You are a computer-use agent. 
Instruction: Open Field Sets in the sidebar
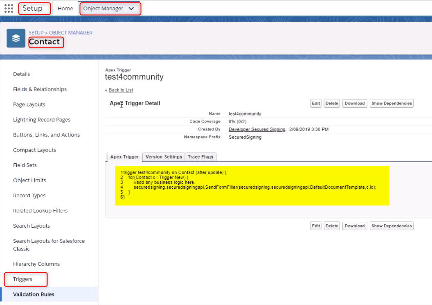(25, 165)
